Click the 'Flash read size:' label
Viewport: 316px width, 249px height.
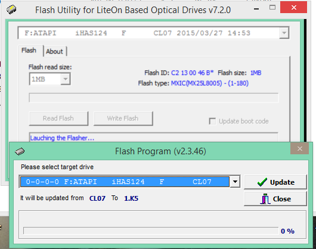tap(50, 67)
